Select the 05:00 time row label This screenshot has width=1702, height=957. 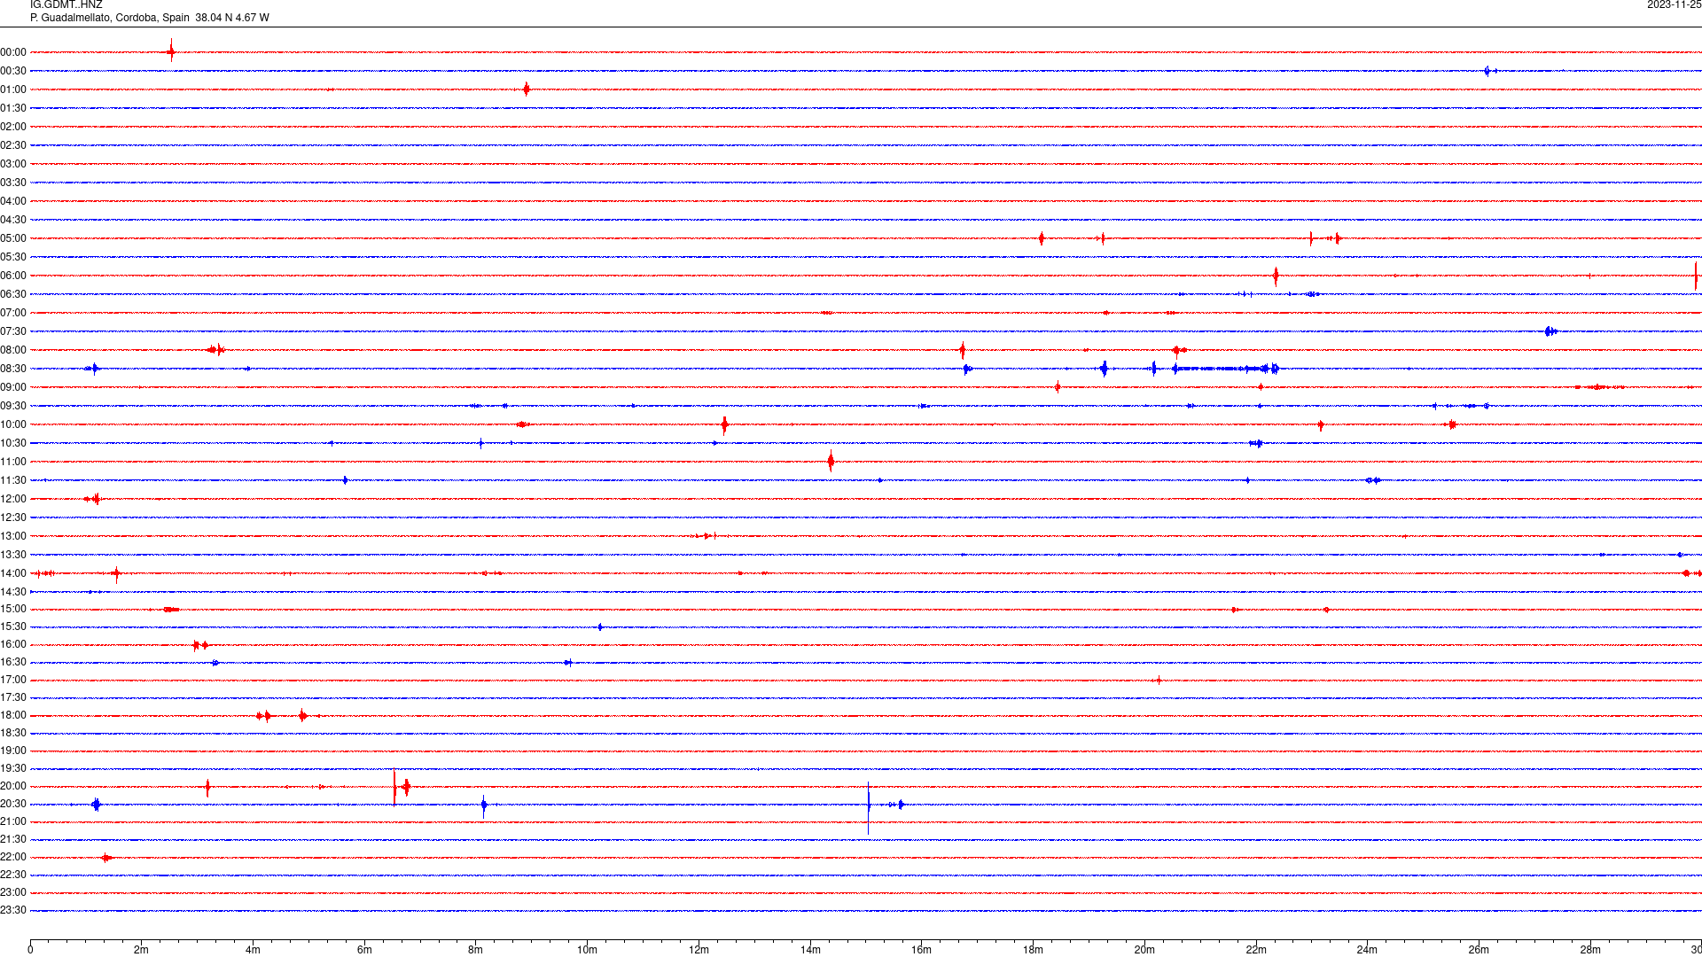click(13, 238)
